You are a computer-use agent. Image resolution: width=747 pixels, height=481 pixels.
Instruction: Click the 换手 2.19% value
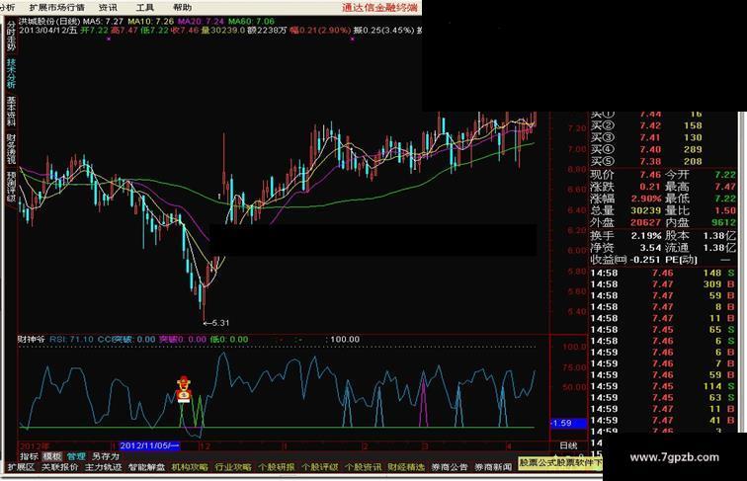646,236
